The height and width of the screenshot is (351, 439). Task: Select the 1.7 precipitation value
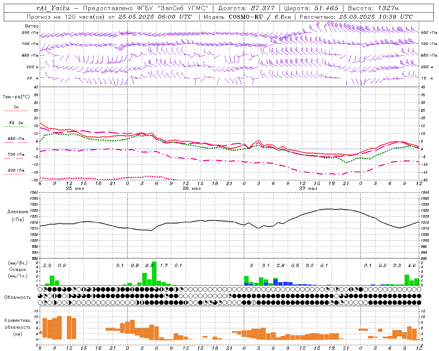(164, 265)
